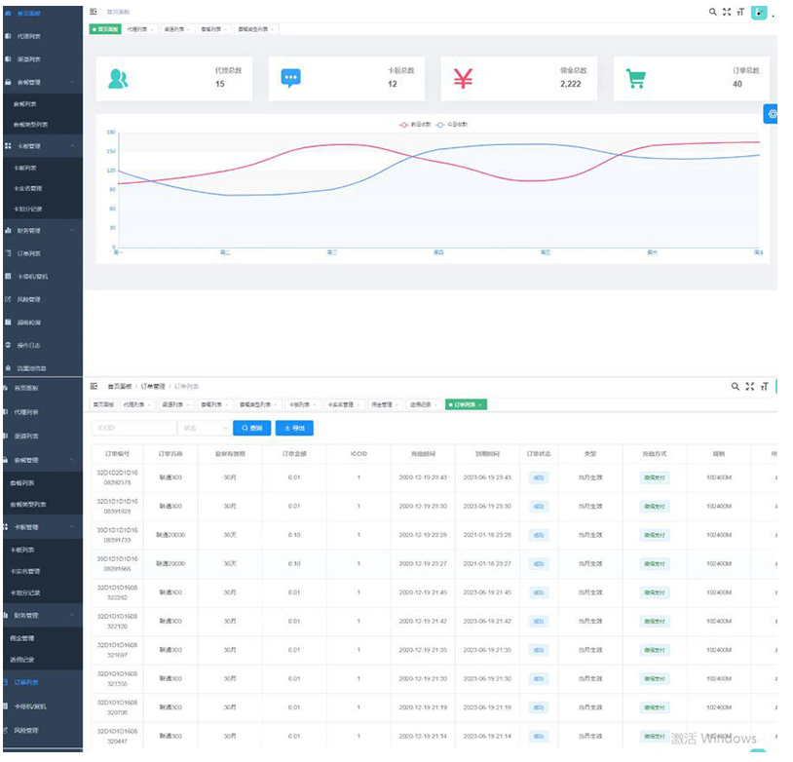Click the blue chat bubble icon
The image size is (793, 762).
(x=290, y=79)
